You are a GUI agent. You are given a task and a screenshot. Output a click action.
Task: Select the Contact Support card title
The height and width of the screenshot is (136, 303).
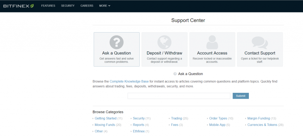click(x=260, y=53)
